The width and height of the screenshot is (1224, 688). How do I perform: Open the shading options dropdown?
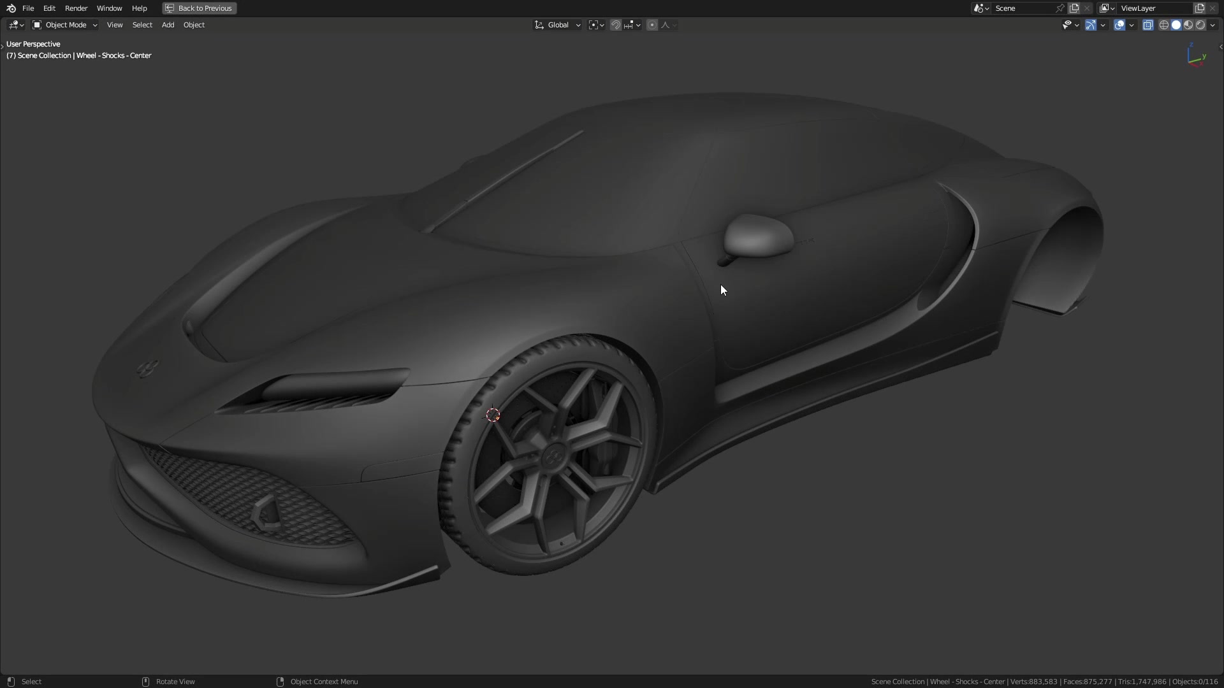click(x=1213, y=25)
